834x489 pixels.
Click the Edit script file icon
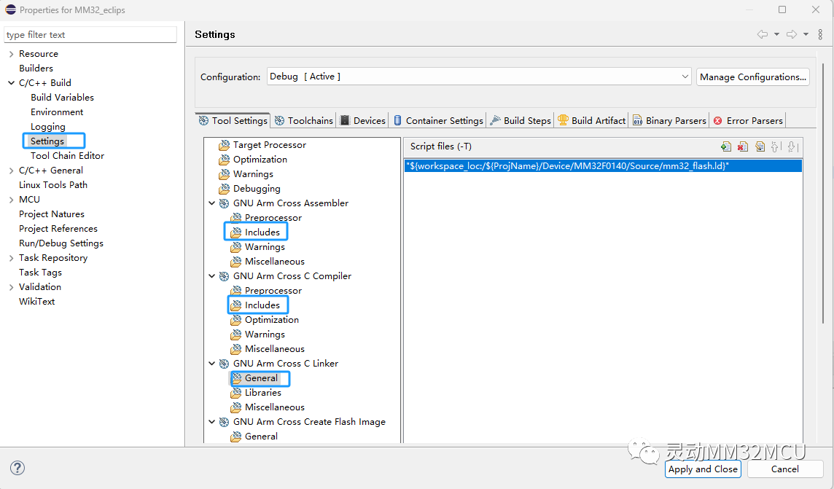pos(760,146)
